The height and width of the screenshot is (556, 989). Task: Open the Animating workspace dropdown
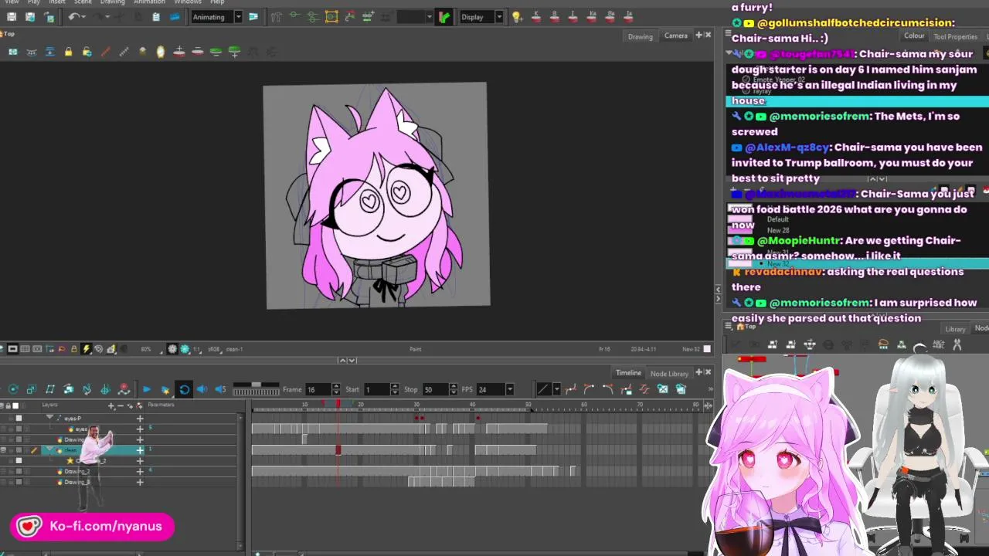click(x=238, y=17)
